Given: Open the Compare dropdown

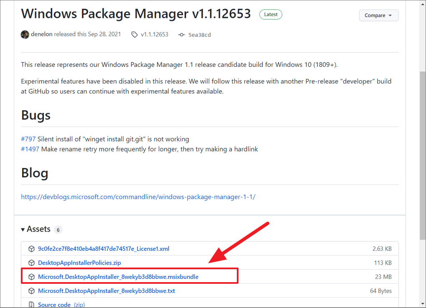Looking at the screenshot, I should [x=378, y=15].
